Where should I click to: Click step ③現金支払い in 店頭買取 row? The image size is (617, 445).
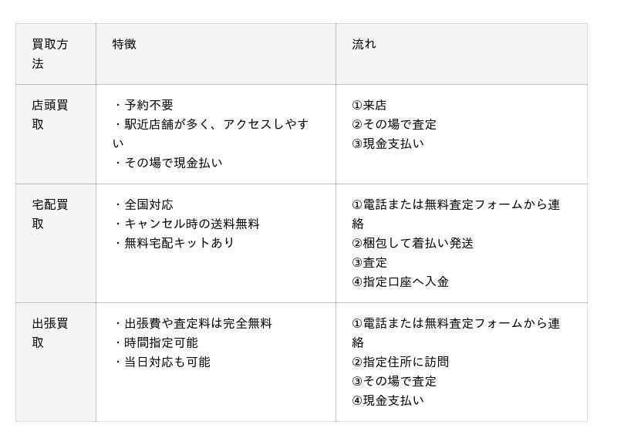coord(388,143)
